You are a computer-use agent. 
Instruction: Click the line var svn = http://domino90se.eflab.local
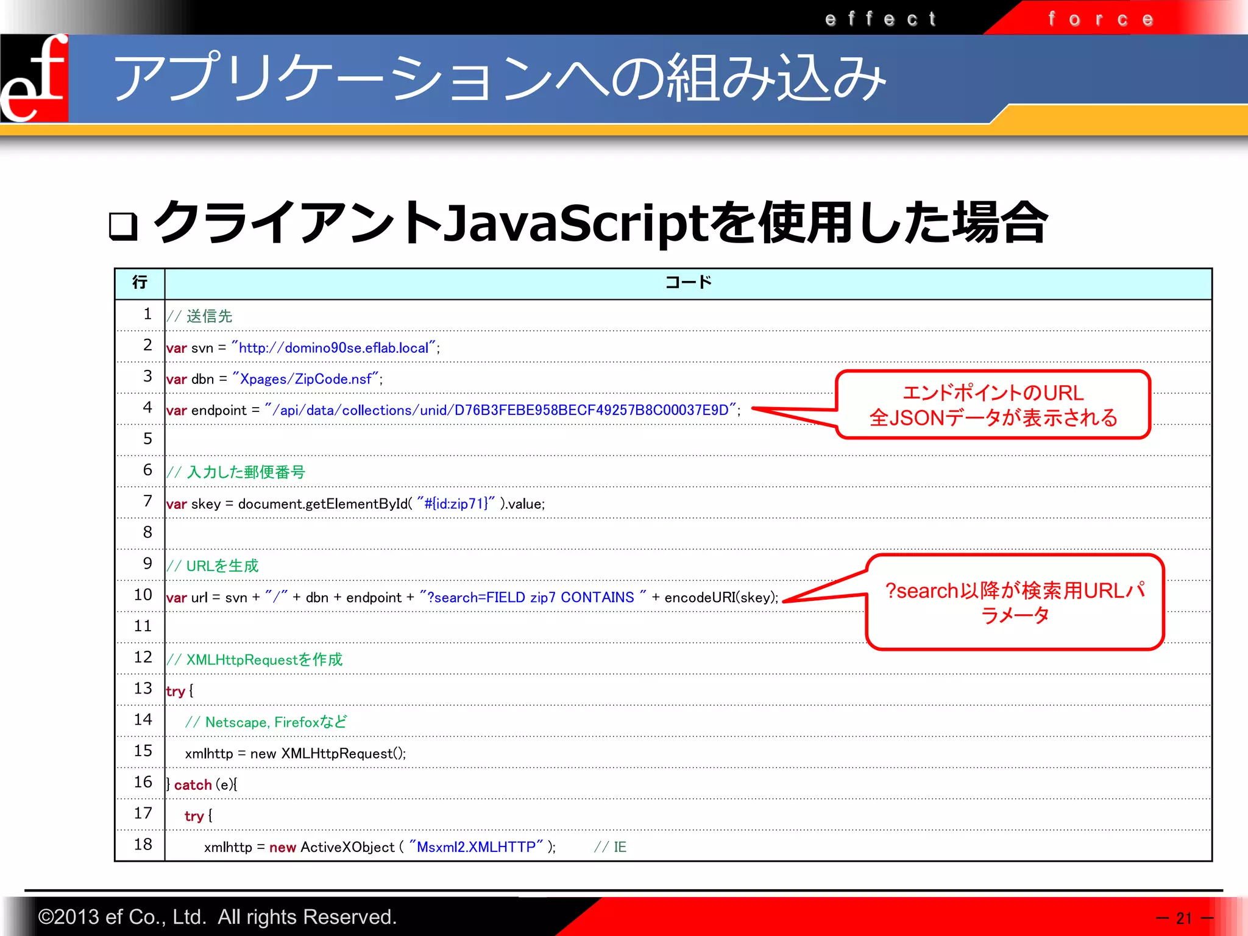(x=303, y=348)
